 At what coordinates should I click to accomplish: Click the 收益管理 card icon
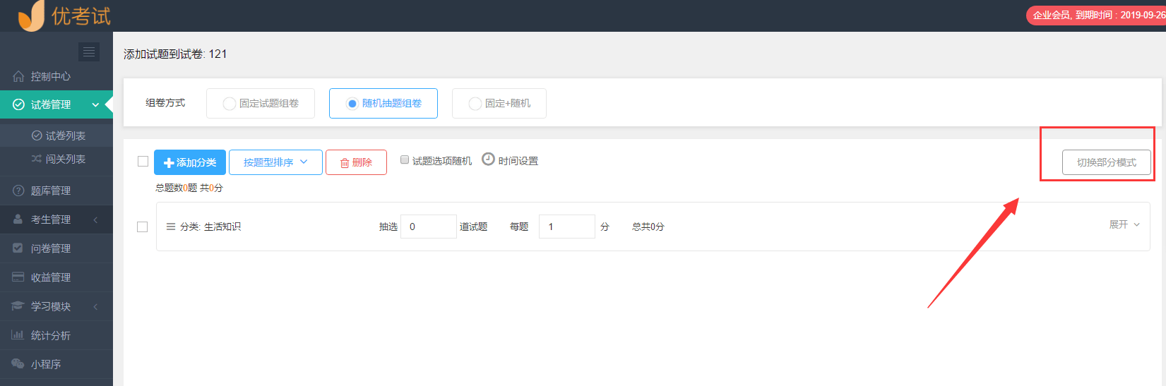pyautogui.click(x=18, y=277)
